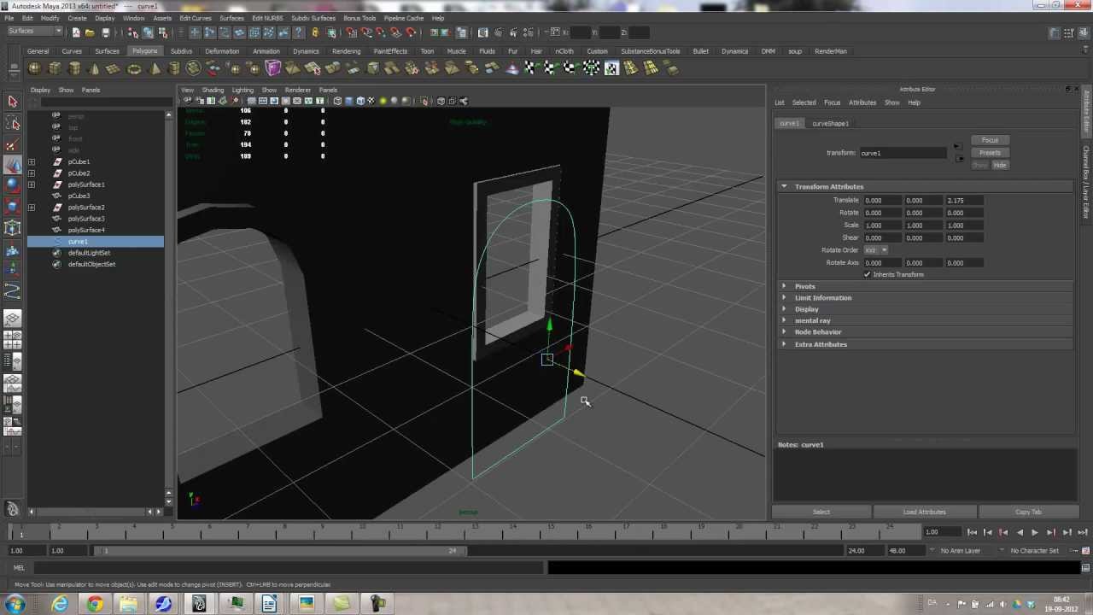The width and height of the screenshot is (1093, 615).
Task: Open Google Chrome from the taskbar
Action: [x=95, y=605]
